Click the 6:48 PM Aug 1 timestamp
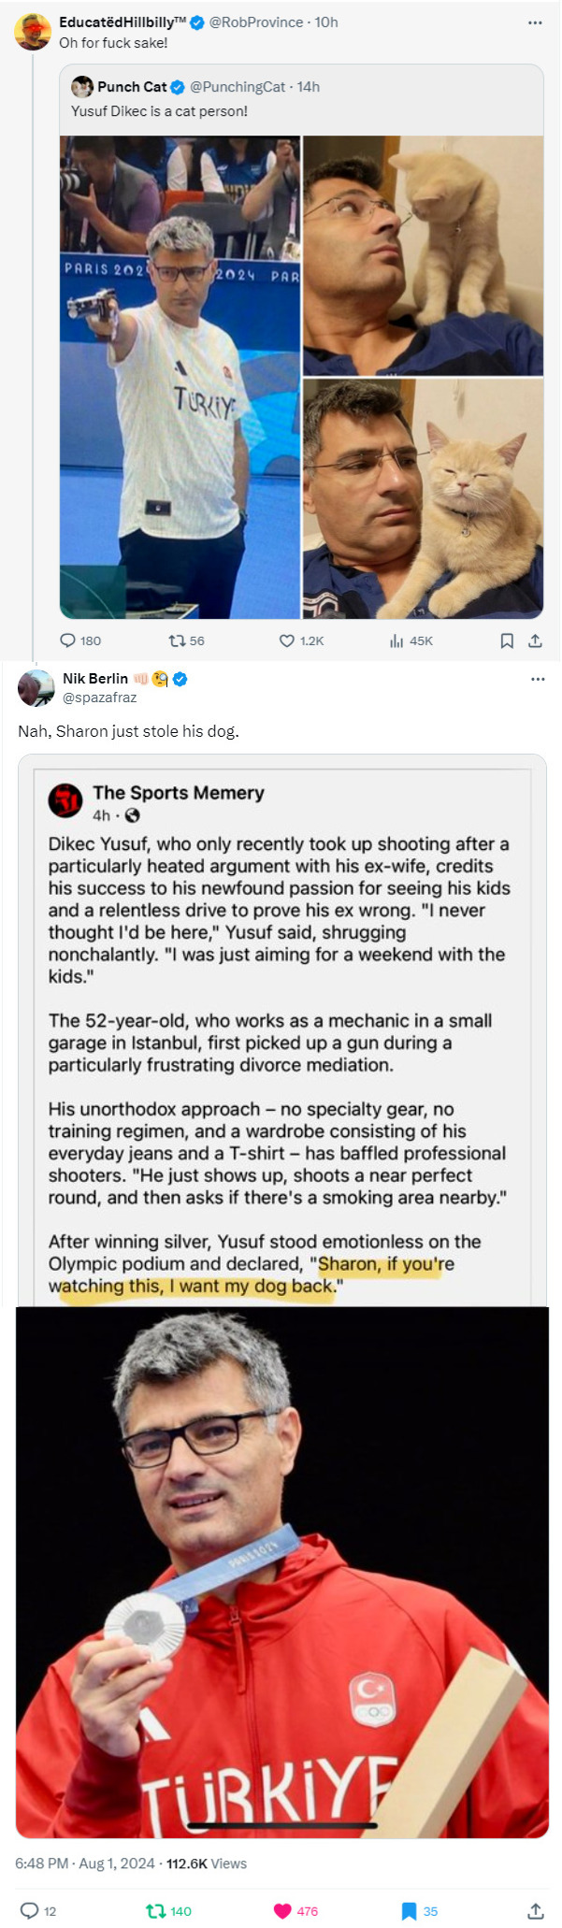562x1928 pixels. coord(85,1863)
